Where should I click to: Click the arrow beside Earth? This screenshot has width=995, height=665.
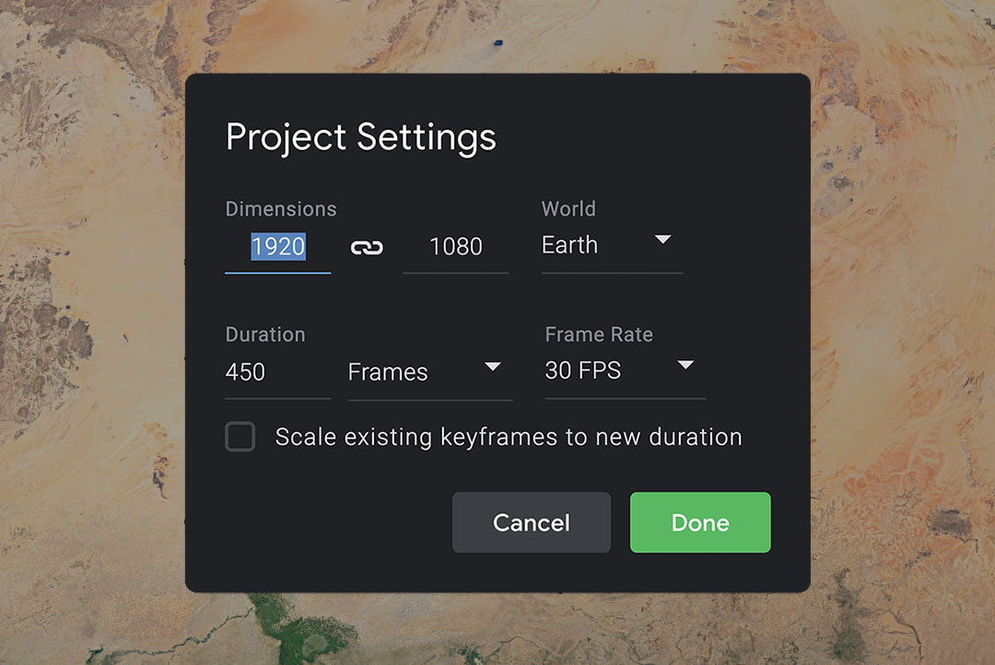coord(662,240)
